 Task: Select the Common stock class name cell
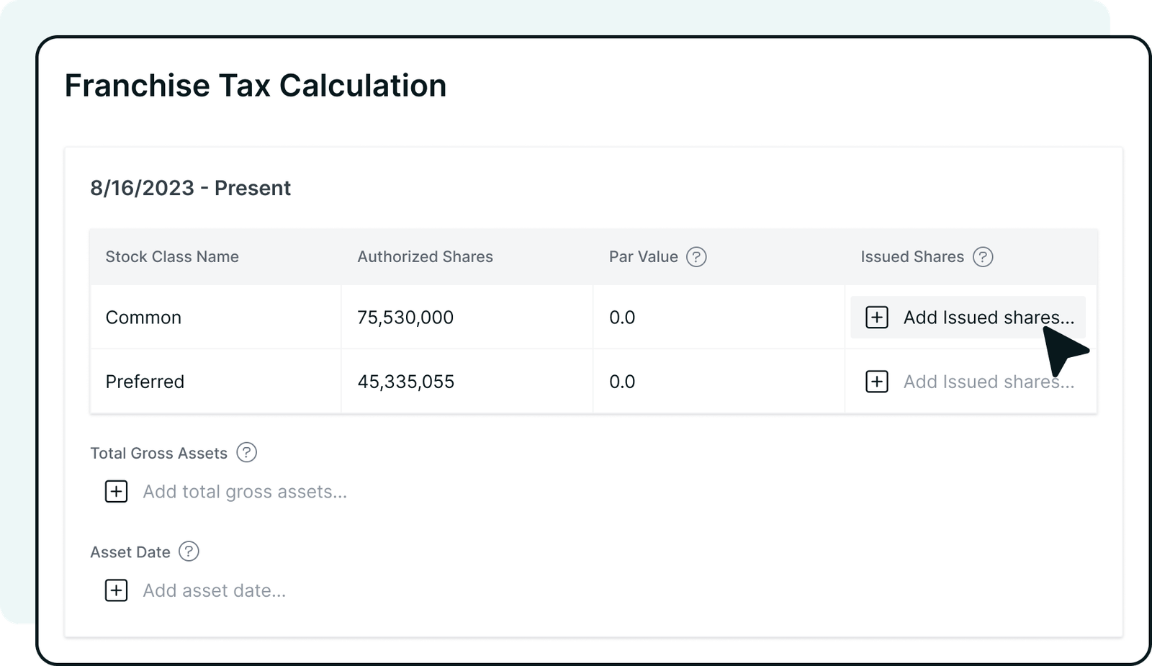[143, 318]
